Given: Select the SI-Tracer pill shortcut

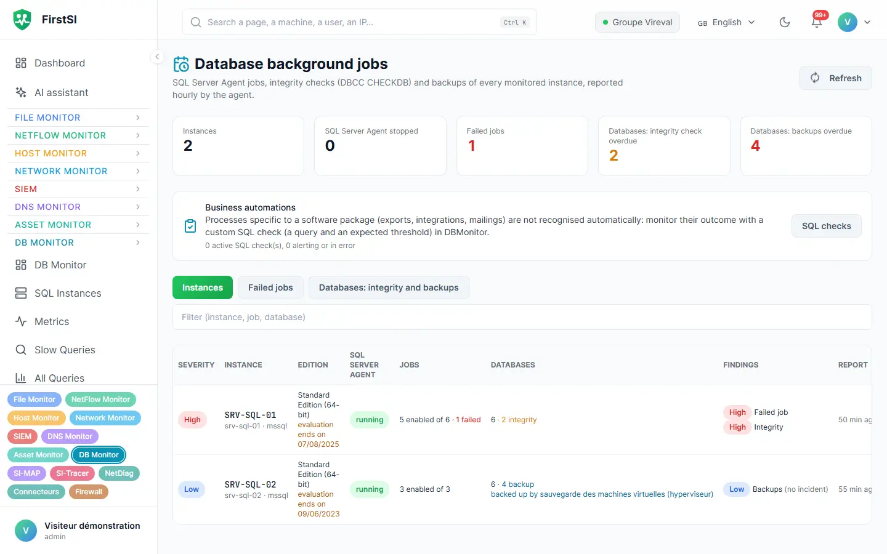Looking at the screenshot, I should pyautogui.click(x=73, y=473).
